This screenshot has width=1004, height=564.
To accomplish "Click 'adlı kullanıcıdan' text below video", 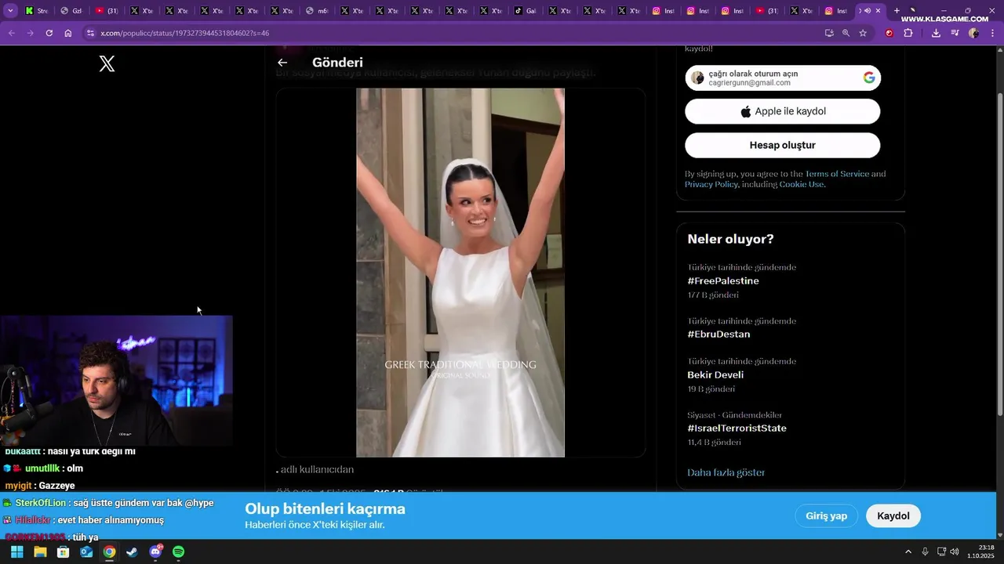I will (x=317, y=469).
